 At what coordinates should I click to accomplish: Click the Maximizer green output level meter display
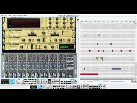66,47
